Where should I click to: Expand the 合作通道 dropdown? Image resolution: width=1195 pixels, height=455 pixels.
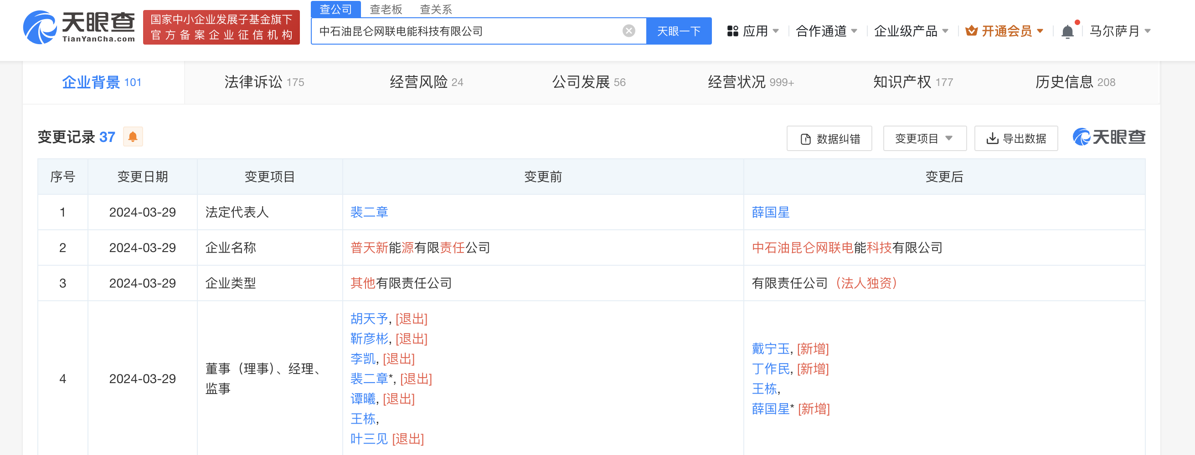[825, 30]
